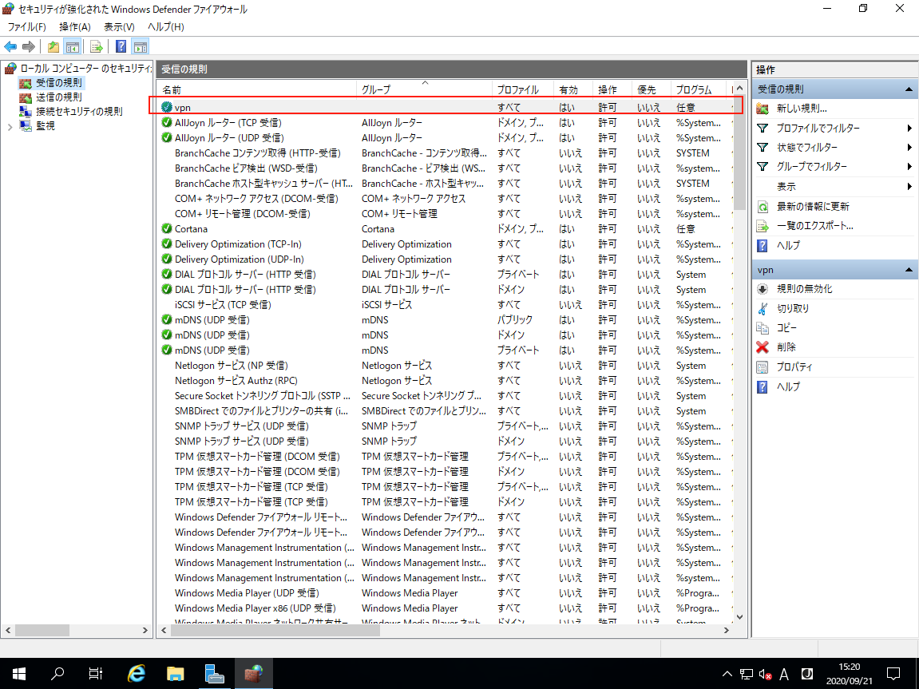Open File Explorer from taskbar

point(175,673)
